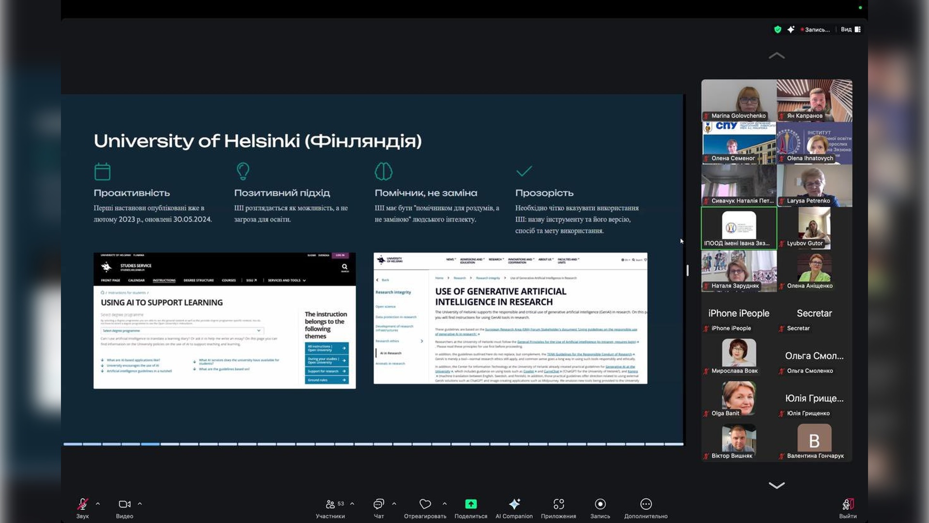Select Олена Аніщенко video tile
The image size is (929, 523).
coord(815,271)
